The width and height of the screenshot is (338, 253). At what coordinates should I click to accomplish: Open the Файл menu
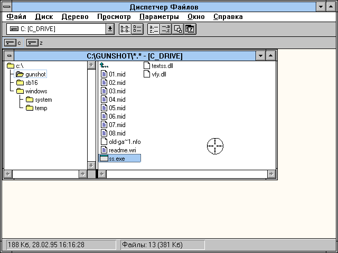tap(16, 16)
